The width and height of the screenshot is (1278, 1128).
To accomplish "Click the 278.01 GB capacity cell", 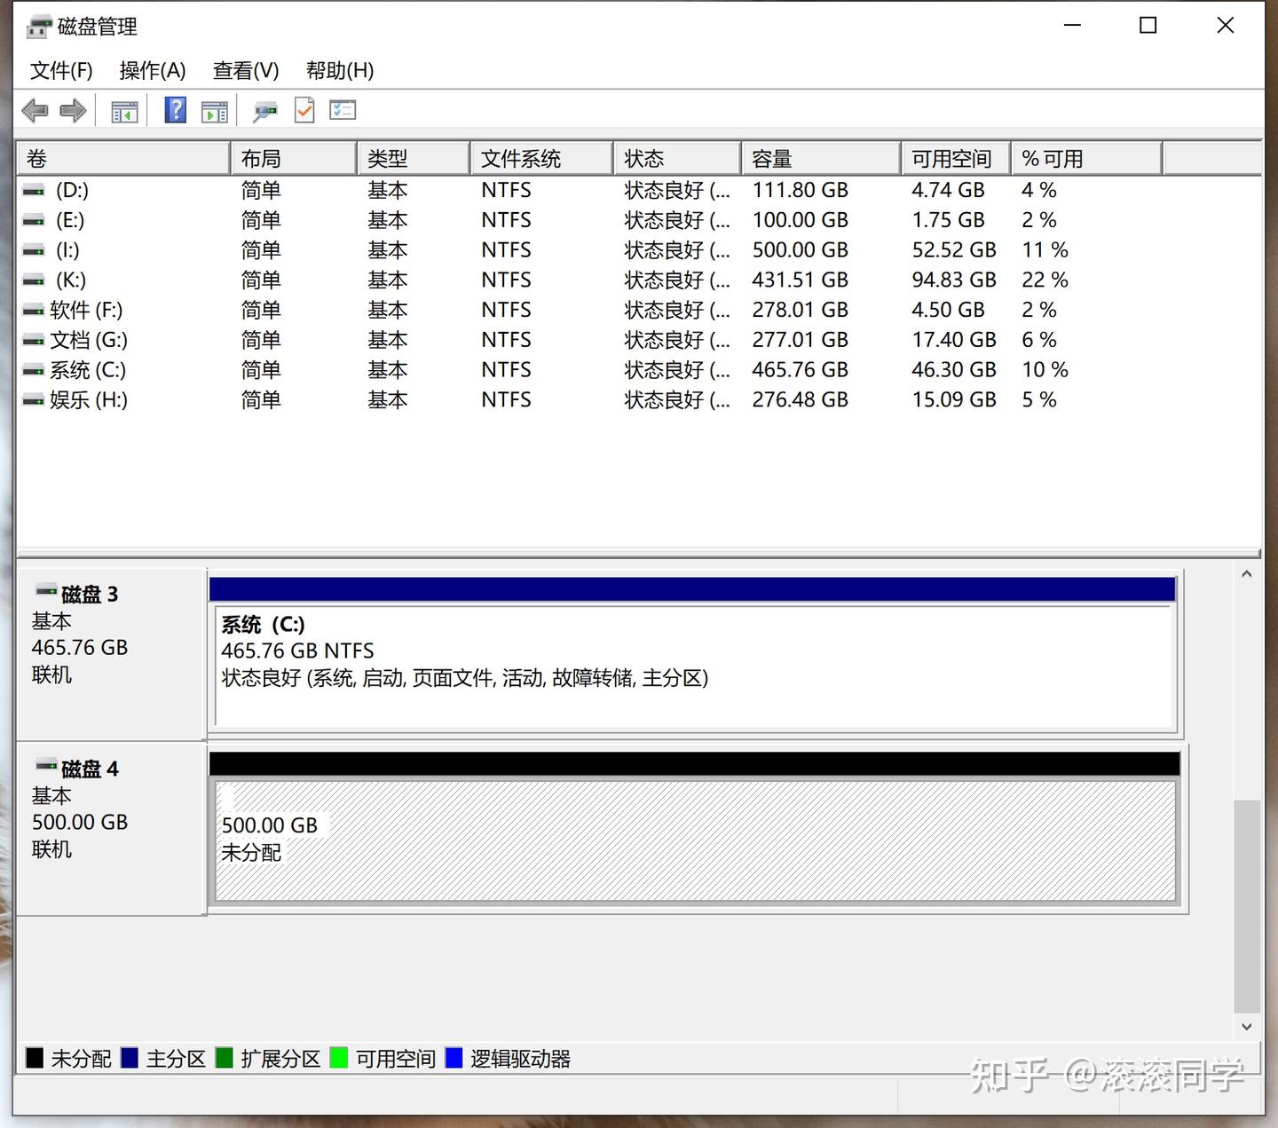I will (x=801, y=311).
